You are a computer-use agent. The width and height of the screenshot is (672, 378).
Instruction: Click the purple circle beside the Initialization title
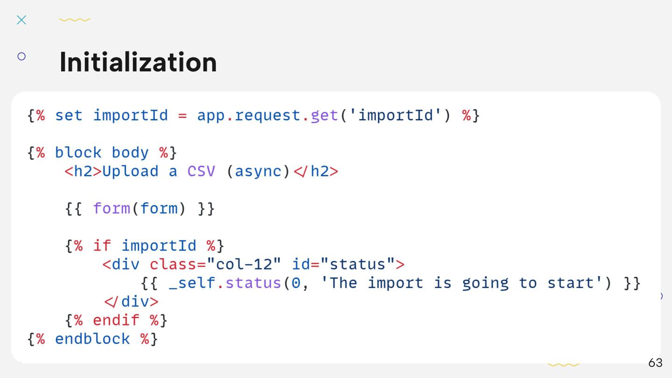pos(21,56)
